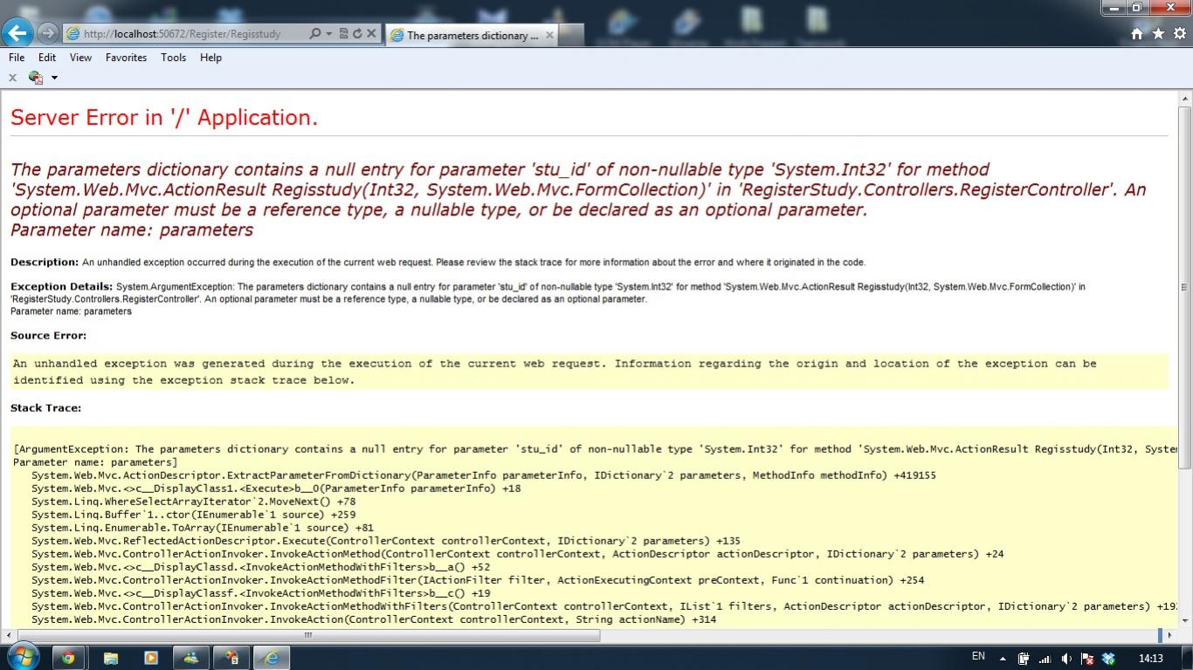Viewport: 1193px width, 670px height.
Task: Open the Home page icon
Action: pyautogui.click(x=1136, y=34)
